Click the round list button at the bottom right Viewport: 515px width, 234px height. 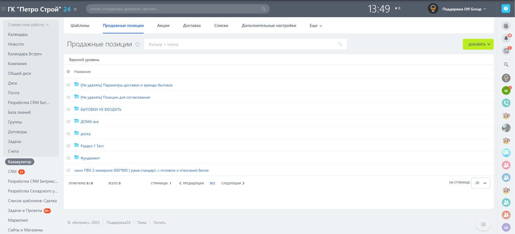pyautogui.click(x=483, y=224)
